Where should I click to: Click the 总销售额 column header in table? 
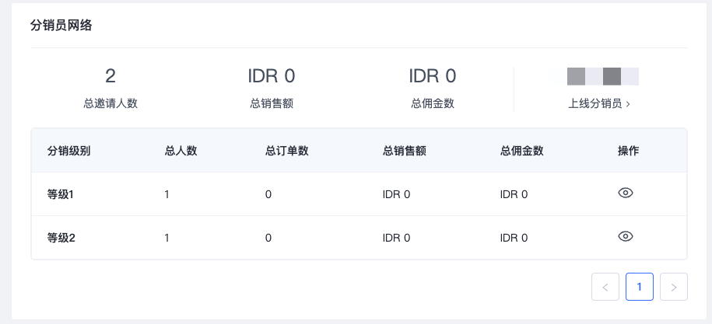(405, 151)
